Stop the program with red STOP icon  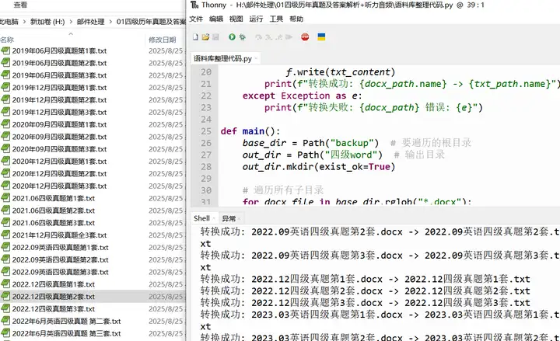[x=305, y=37]
